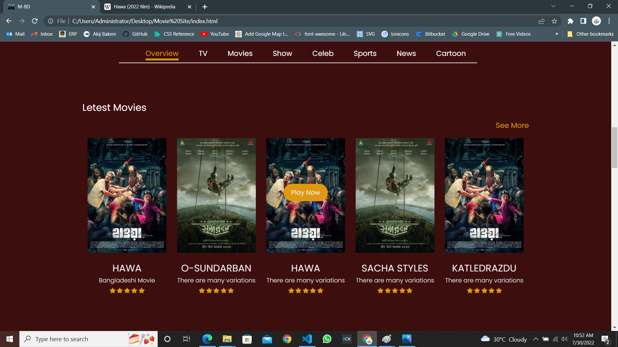Click the O-Sundarban movie poster
The height and width of the screenshot is (347, 618).
click(x=216, y=195)
